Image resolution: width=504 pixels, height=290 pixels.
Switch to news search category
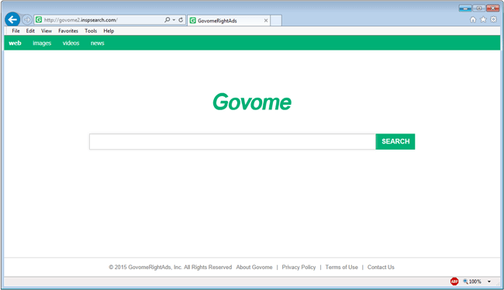point(98,43)
